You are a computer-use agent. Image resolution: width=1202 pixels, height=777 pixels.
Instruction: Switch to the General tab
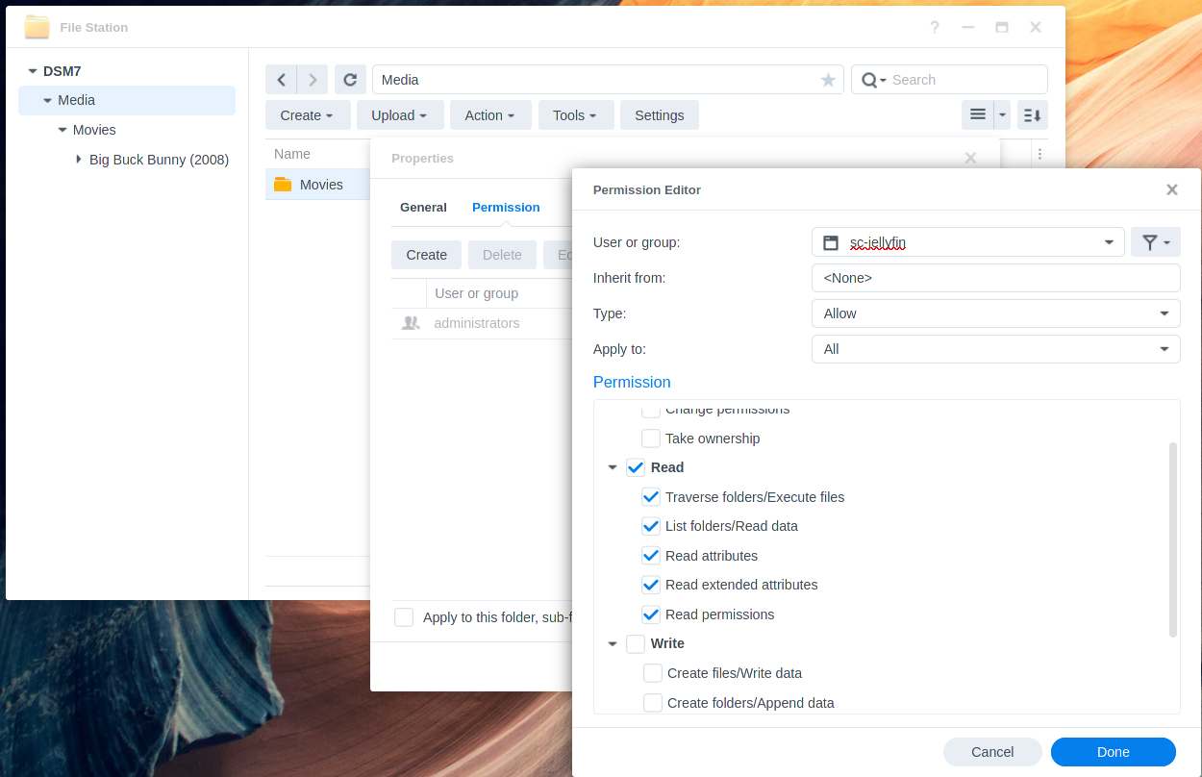click(x=423, y=207)
